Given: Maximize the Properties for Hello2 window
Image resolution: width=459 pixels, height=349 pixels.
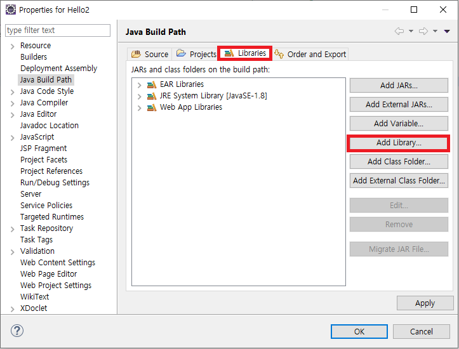Looking at the screenshot, I should 414,10.
